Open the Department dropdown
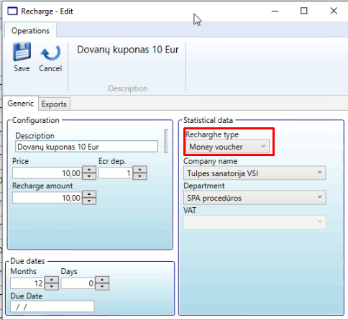This screenshot has width=348, height=320. click(x=255, y=198)
